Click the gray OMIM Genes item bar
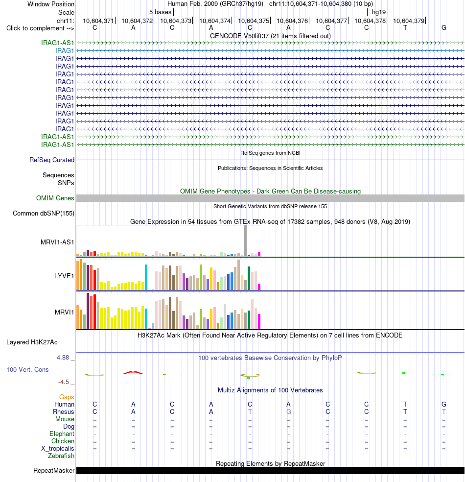The image size is (465, 482). pyautogui.click(x=270, y=198)
